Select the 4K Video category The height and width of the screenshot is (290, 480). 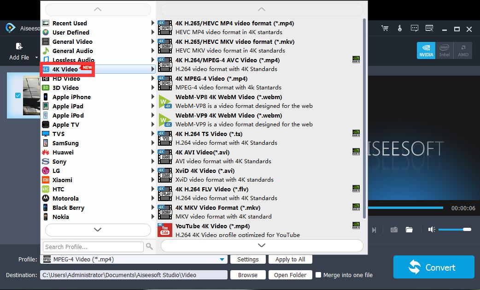tap(98, 69)
